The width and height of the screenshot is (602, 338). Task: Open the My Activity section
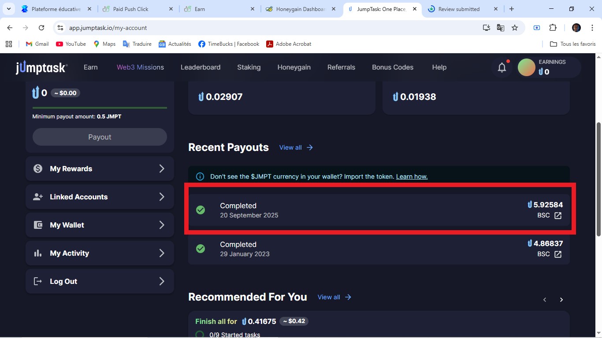[100, 253]
